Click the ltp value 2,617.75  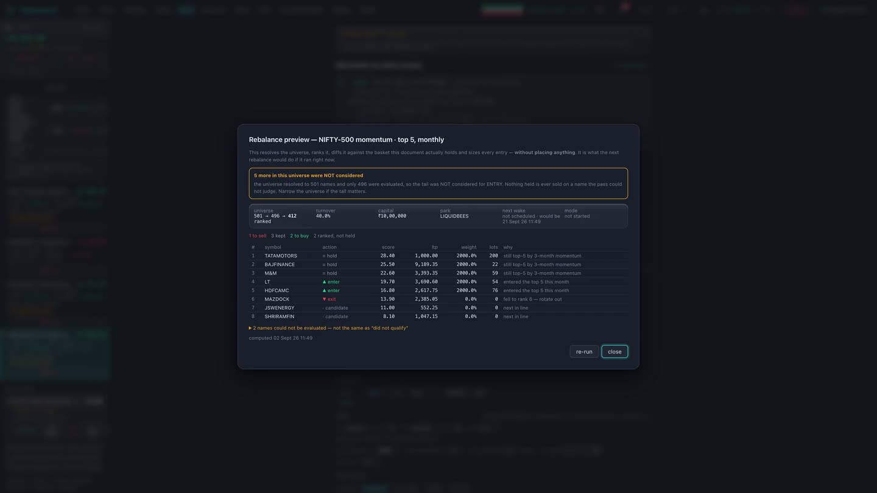426,290
